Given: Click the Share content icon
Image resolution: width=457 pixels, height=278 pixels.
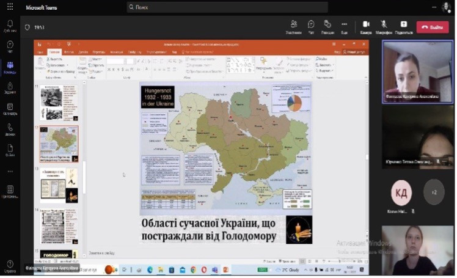Looking at the screenshot, I should click(x=404, y=26).
